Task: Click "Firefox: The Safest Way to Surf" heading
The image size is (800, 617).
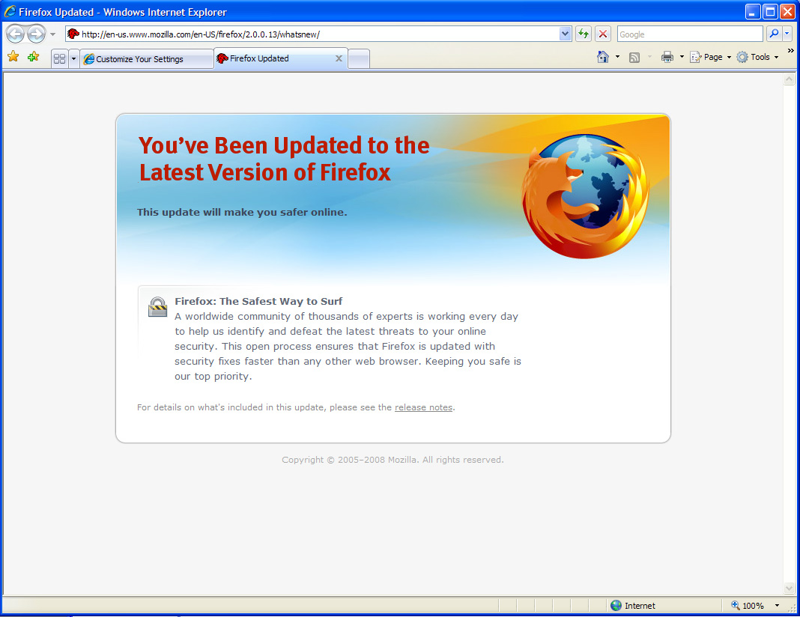Action: (258, 301)
